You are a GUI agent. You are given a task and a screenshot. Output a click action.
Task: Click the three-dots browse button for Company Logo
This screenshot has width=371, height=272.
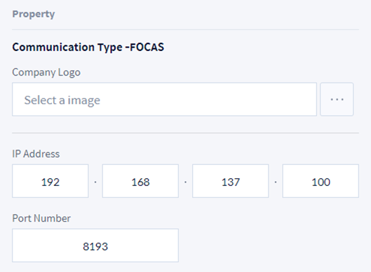tap(337, 99)
